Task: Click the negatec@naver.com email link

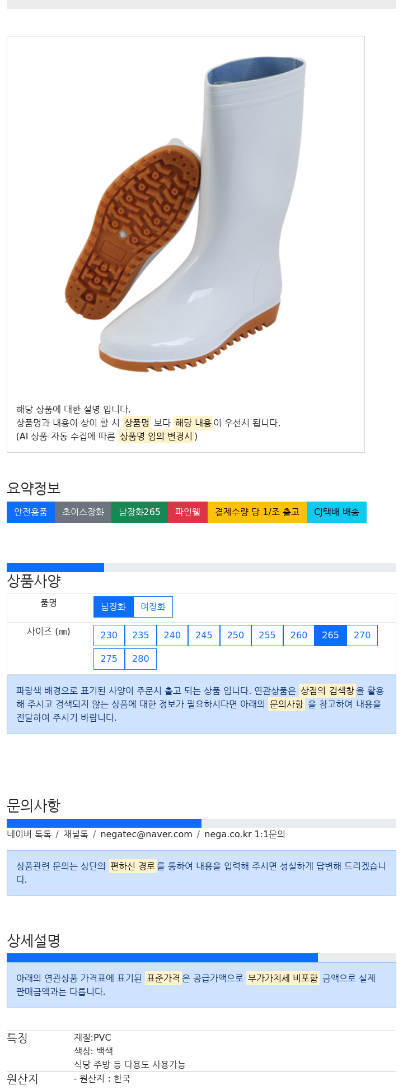Action: (146, 834)
